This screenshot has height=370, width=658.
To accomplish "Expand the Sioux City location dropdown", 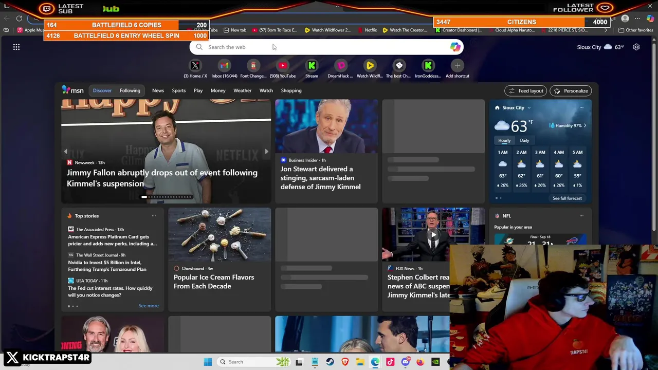I will 529,108.
